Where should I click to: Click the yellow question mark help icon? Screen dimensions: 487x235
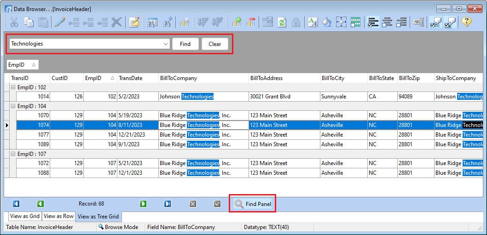pos(466,23)
